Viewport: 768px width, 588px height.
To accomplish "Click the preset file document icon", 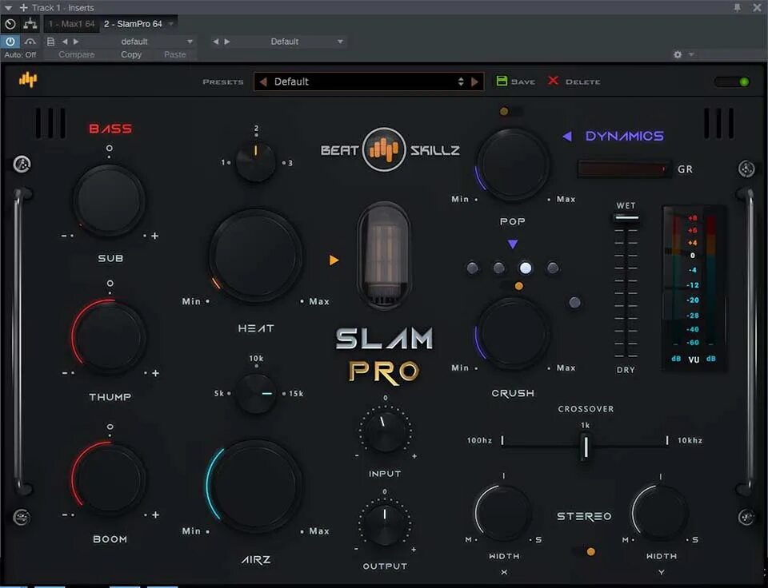I will (50, 42).
